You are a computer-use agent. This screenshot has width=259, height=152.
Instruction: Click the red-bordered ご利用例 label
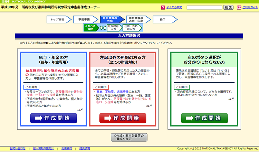[101, 87]
